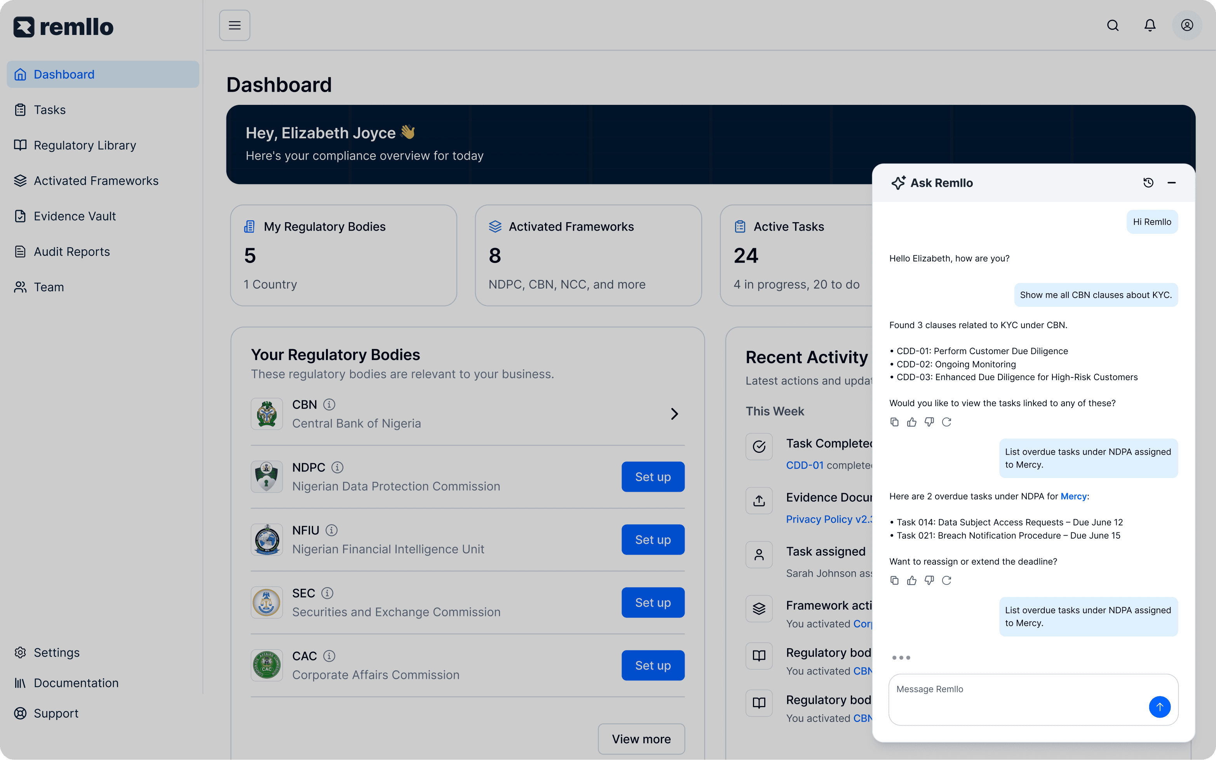Send message with the blue arrow button

[x=1159, y=706]
